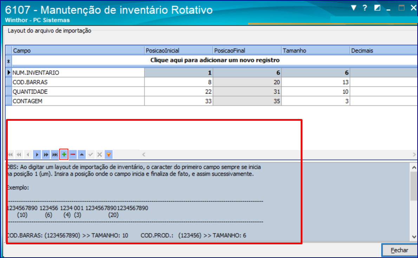Jump to next page of records

(x=46, y=154)
